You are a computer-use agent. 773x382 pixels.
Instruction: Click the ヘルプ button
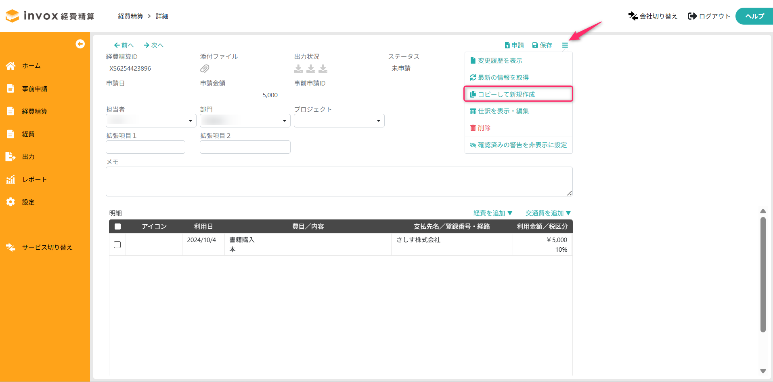(754, 16)
